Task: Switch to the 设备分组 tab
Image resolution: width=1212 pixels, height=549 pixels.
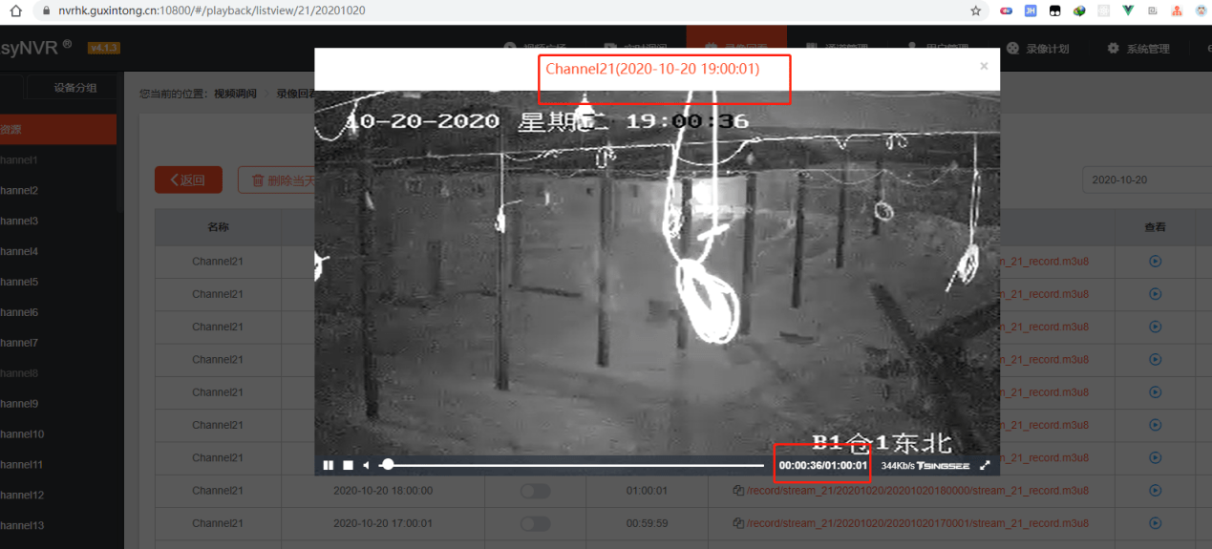Action: (75, 88)
